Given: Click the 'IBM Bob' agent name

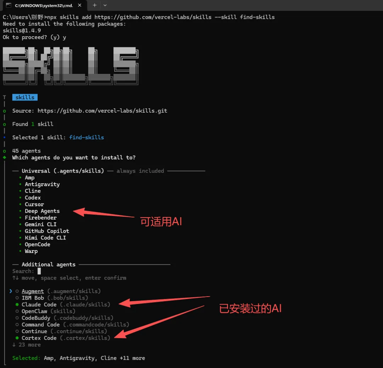Looking at the screenshot, I should [x=33, y=298].
